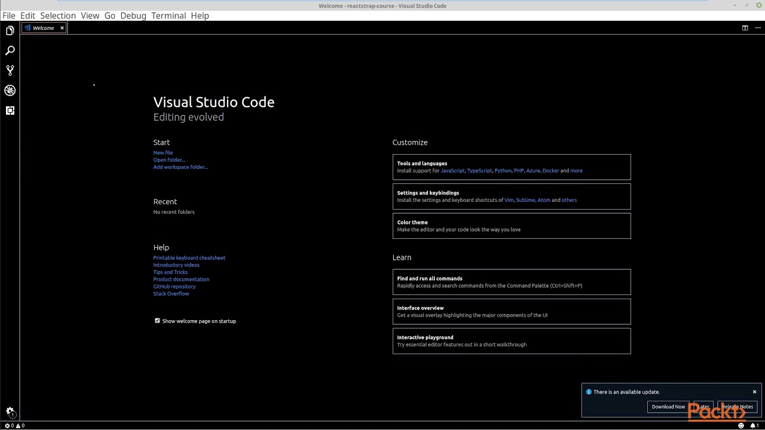
Task: Install Atom keyboard shortcuts link
Action: pos(544,200)
